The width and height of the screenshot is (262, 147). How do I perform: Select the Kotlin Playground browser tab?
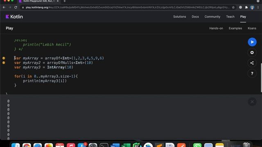pyautogui.click(x=38, y=1)
